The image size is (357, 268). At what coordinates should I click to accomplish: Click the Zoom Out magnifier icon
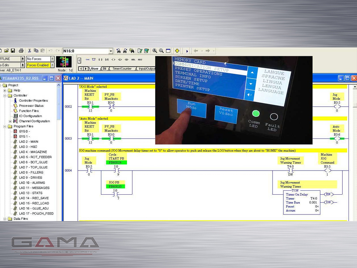pyautogui.click(x=161, y=51)
